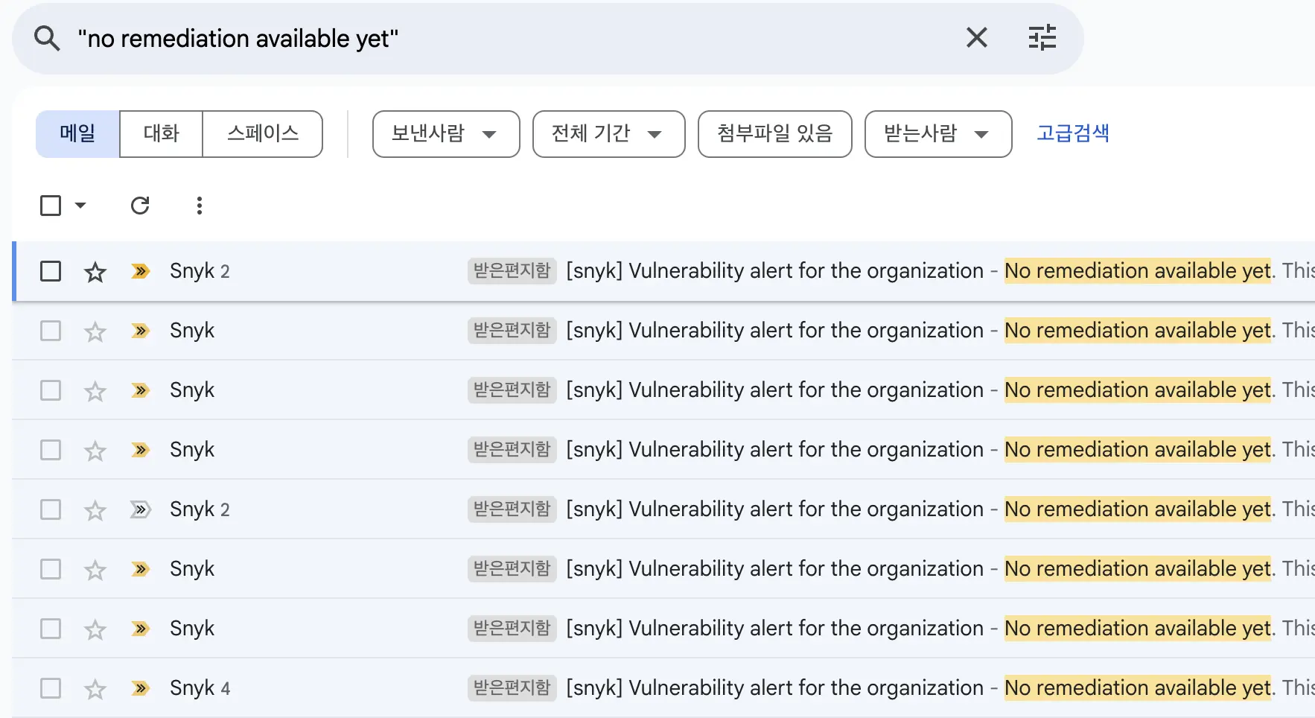
Task: Click importance marker in the fourth result row
Action: point(141,450)
